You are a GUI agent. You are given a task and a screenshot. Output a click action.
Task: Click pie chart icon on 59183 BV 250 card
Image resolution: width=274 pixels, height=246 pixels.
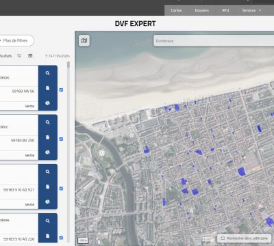point(47,152)
